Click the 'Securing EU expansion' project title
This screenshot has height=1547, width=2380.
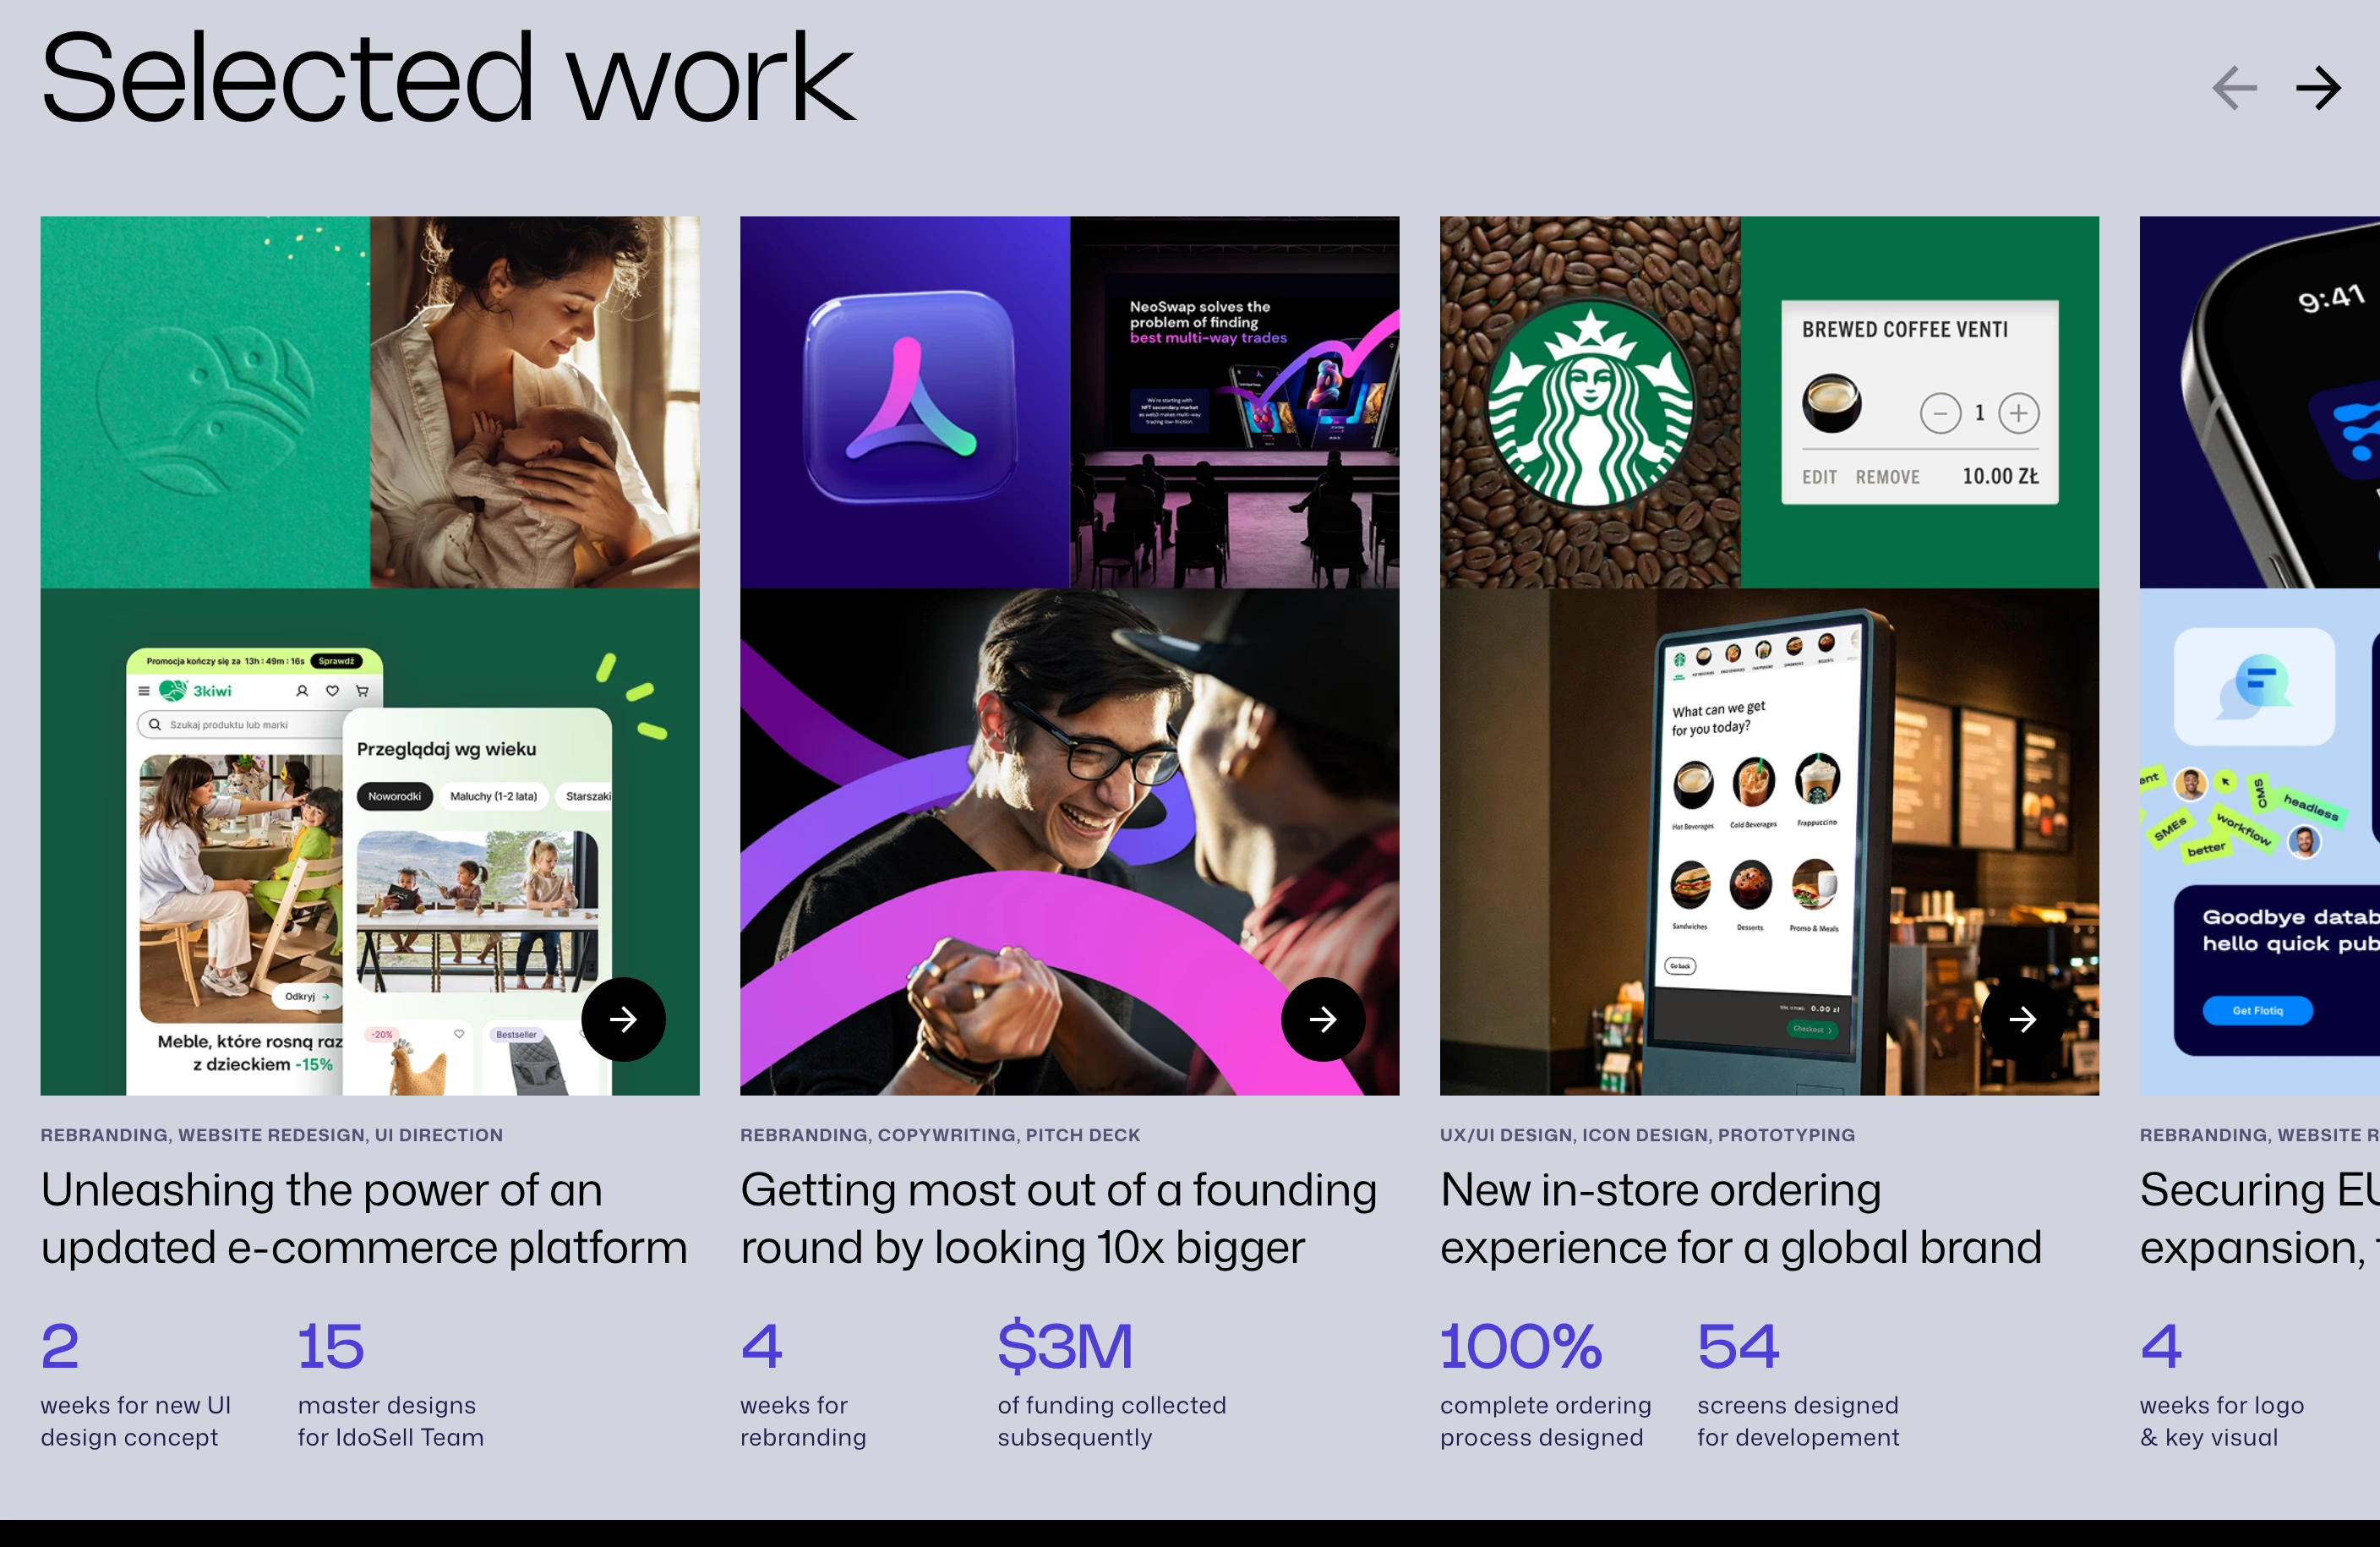coord(2260,1218)
